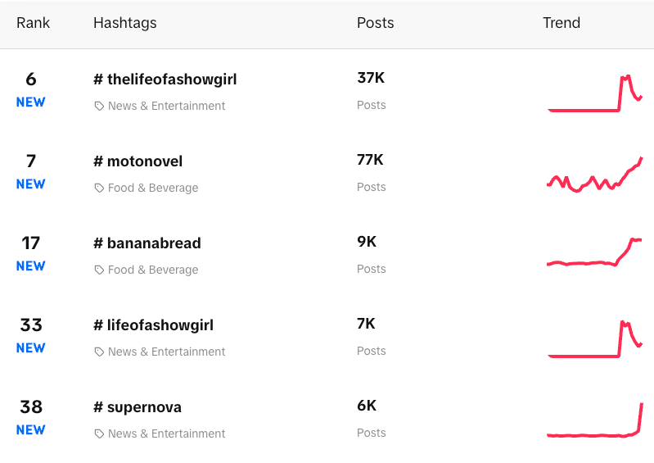This screenshot has height=463, width=654.
Task: Click the tag icon under motonovel hashtag
Action: click(99, 188)
